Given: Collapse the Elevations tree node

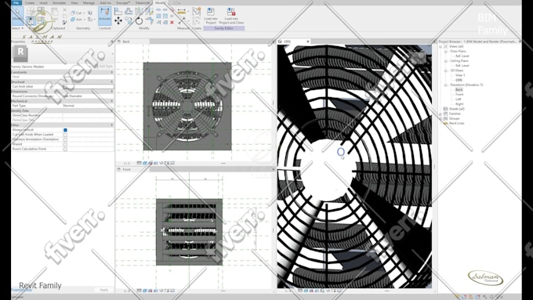Looking at the screenshot, I should (446, 85).
